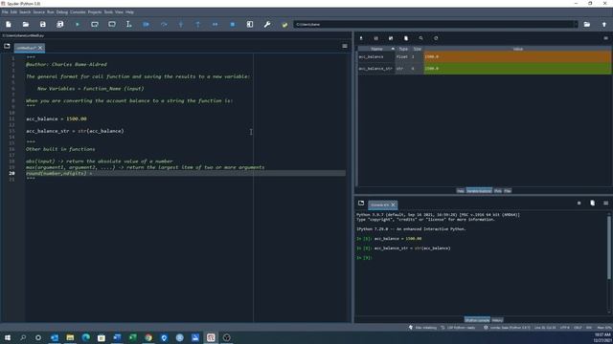613x344 pixels.
Task: Open the Windows Start menu
Action: pos(8,337)
